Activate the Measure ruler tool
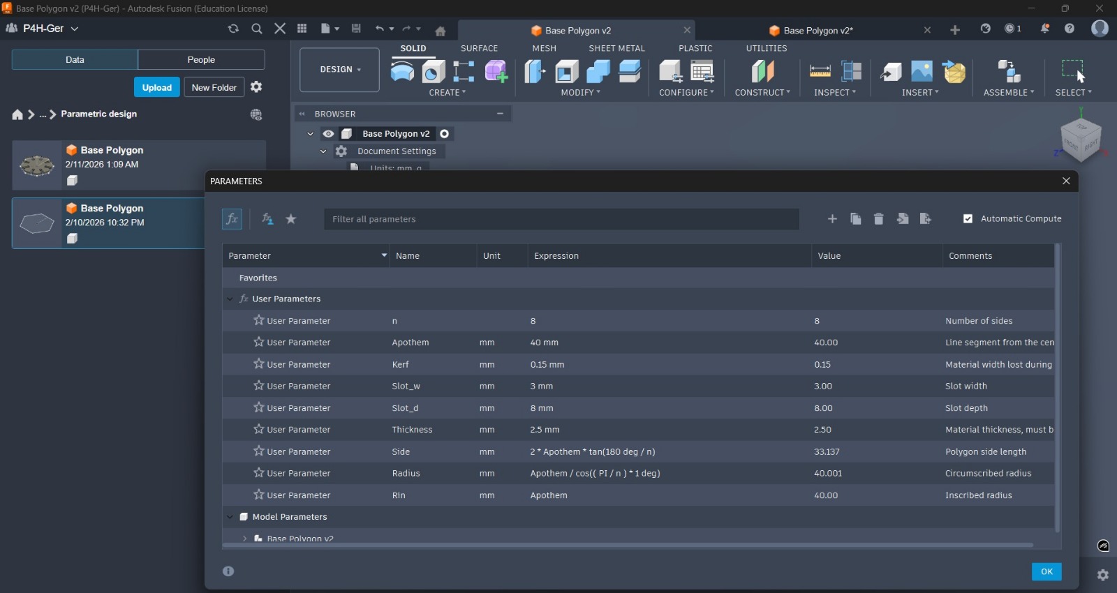The width and height of the screenshot is (1117, 593). (x=820, y=71)
